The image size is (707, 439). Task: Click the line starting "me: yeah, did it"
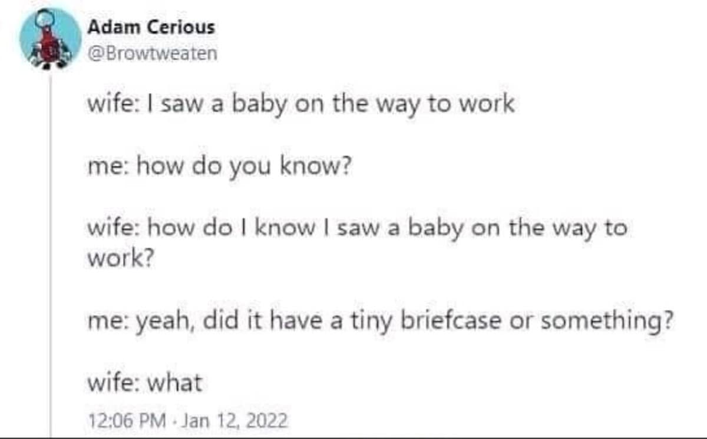tap(379, 322)
